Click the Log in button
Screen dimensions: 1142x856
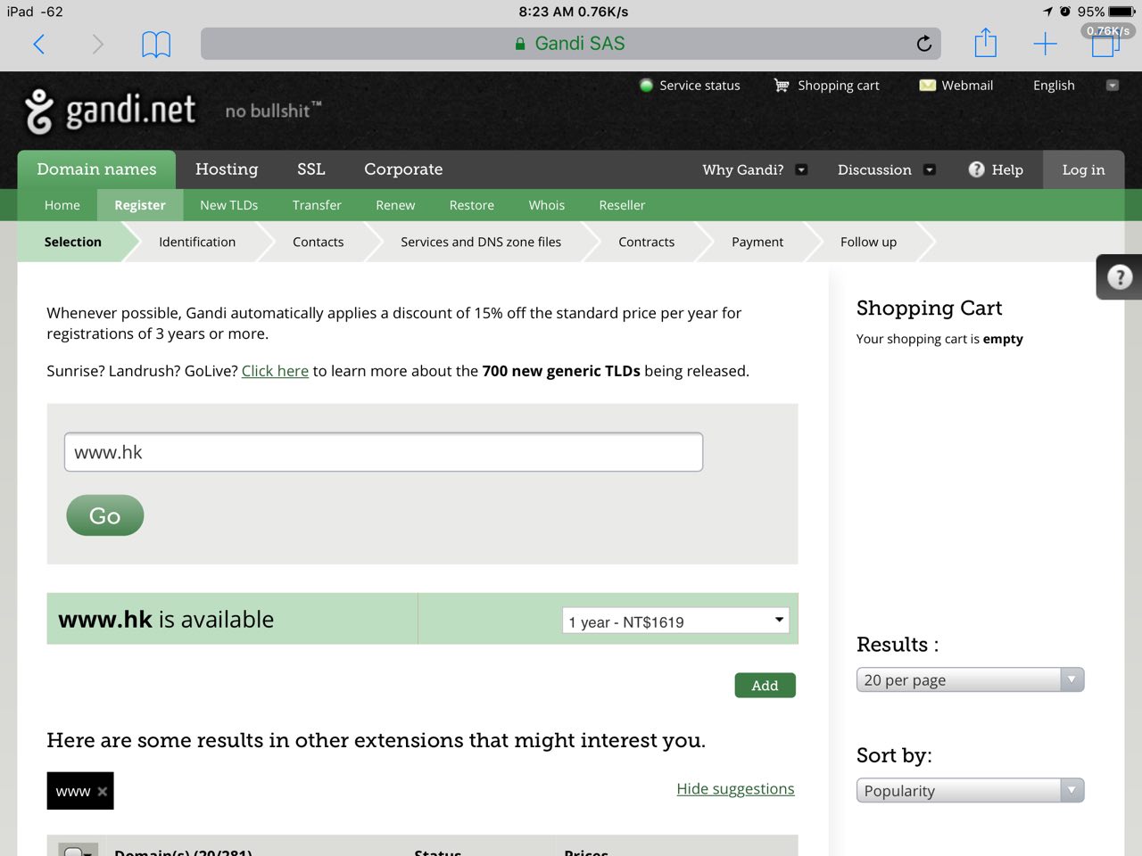(x=1083, y=169)
